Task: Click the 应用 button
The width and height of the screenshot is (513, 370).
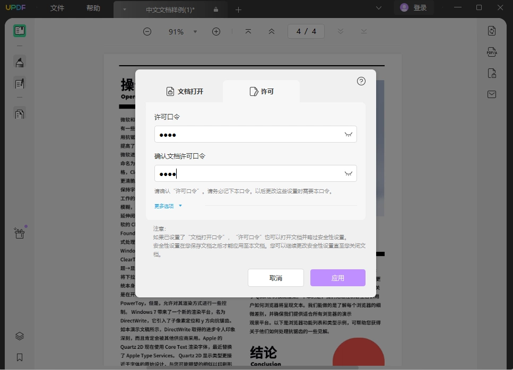Action: (x=338, y=278)
